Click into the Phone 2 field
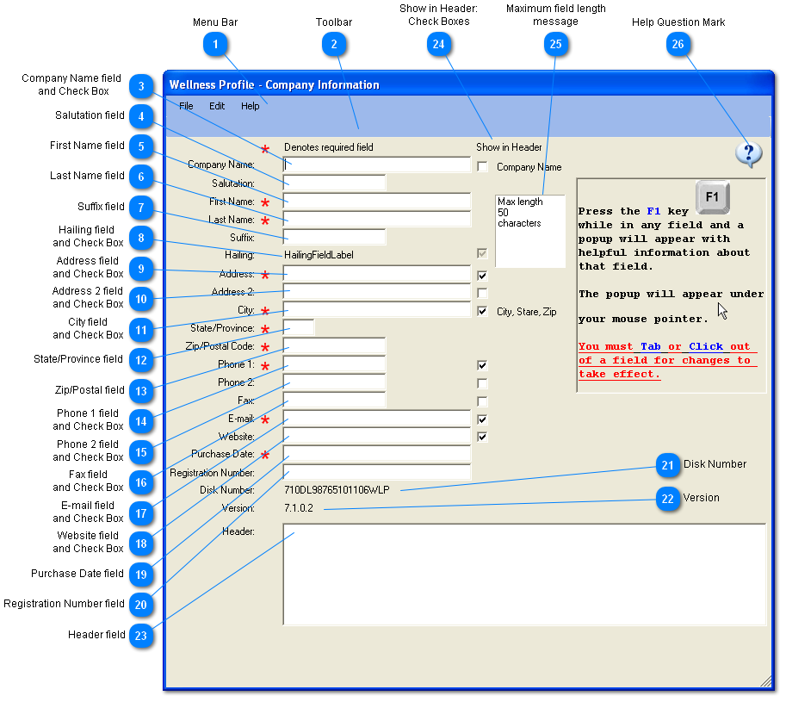This screenshot has width=786, height=702. 334,382
